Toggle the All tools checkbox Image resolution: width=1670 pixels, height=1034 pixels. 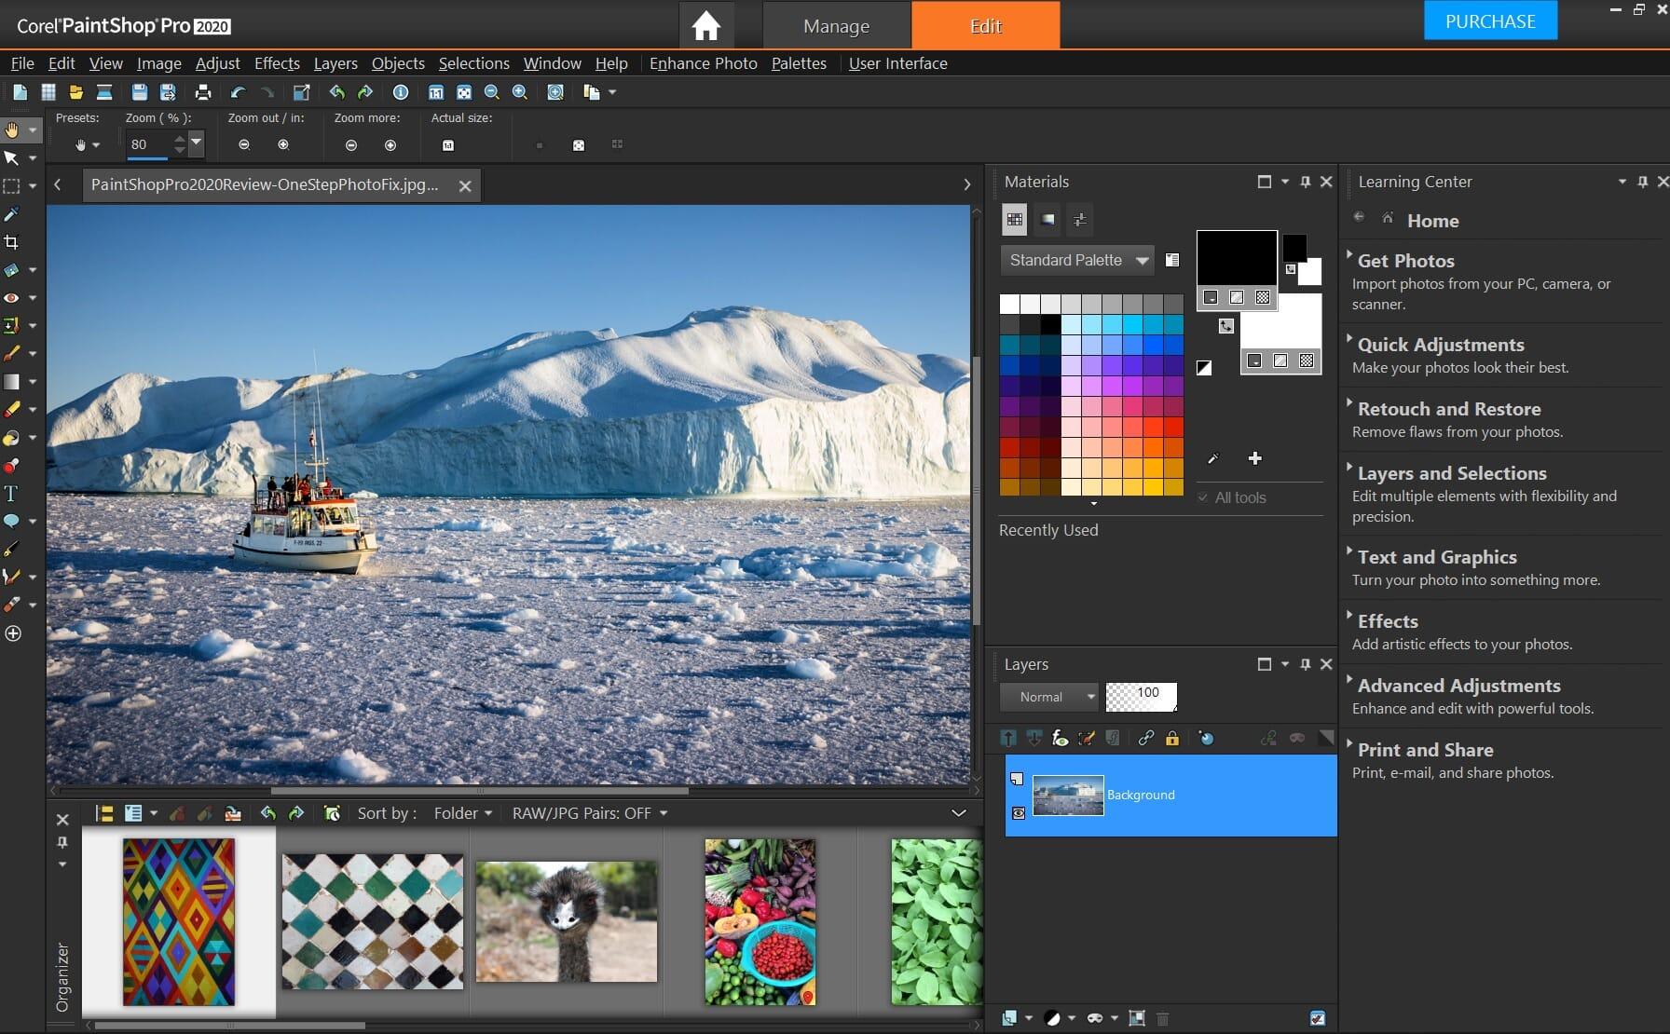click(1203, 497)
